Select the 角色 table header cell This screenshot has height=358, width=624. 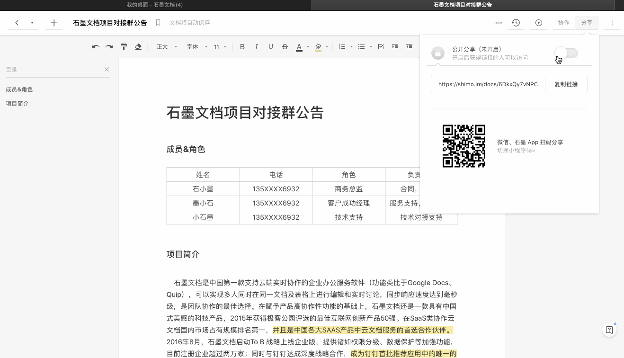(349, 175)
